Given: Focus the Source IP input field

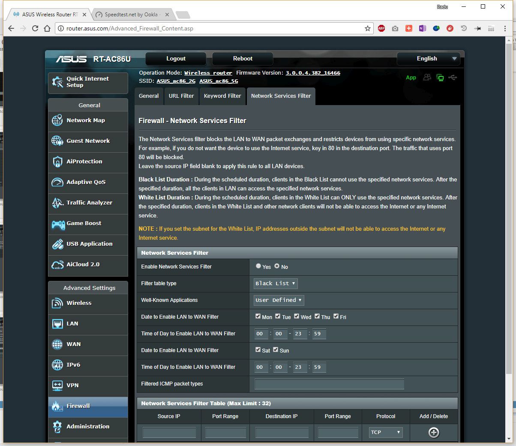Looking at the screenshot, I should click(169, 432).
